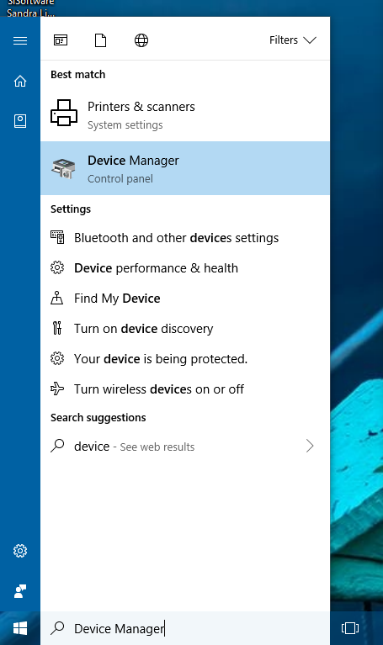Select the SiSoftware Sandra desktop shortcut label
Screen dimensions: 383x645
coord(30,8)
